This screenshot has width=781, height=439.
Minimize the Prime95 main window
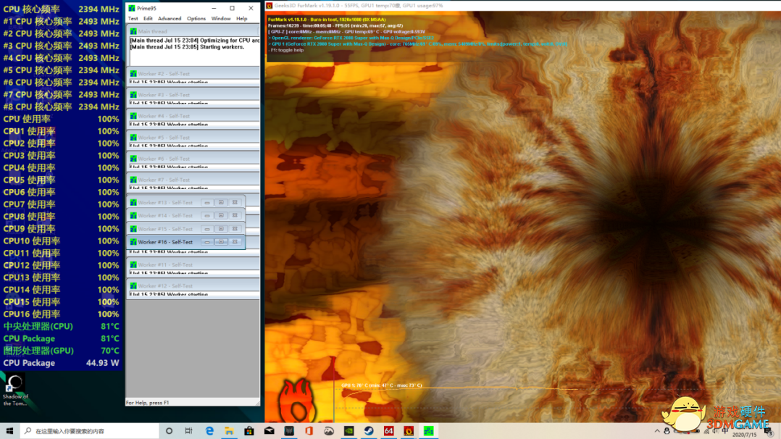point(214,8)
